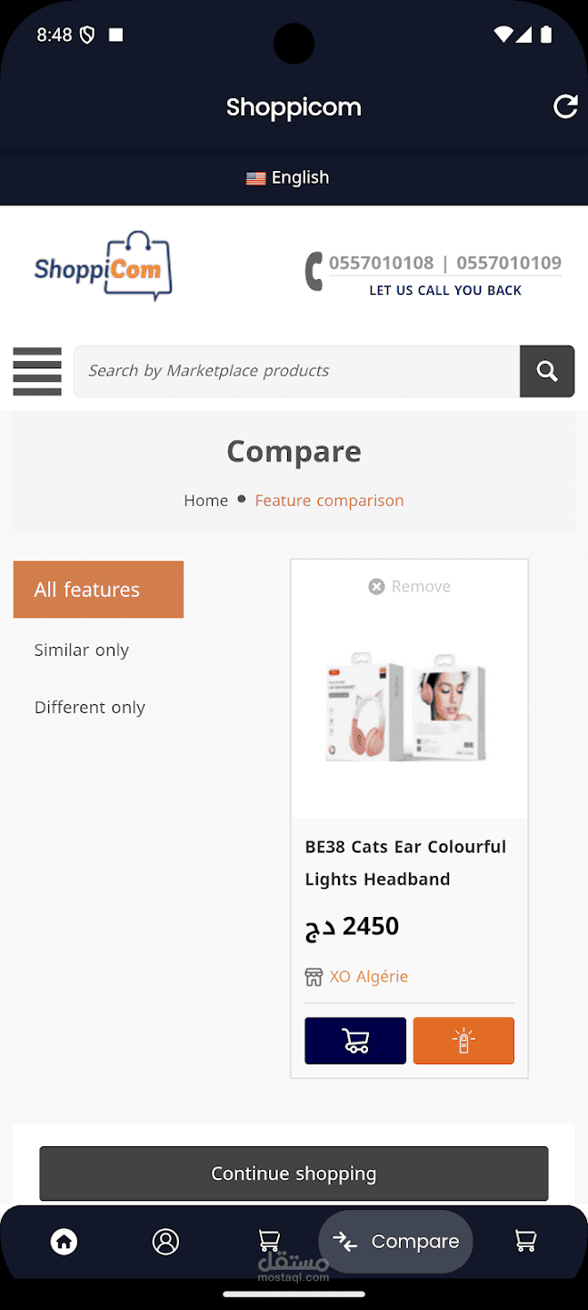Click the Home breadcrumb link
This screenshot has height=1310, width=588.
206,500
